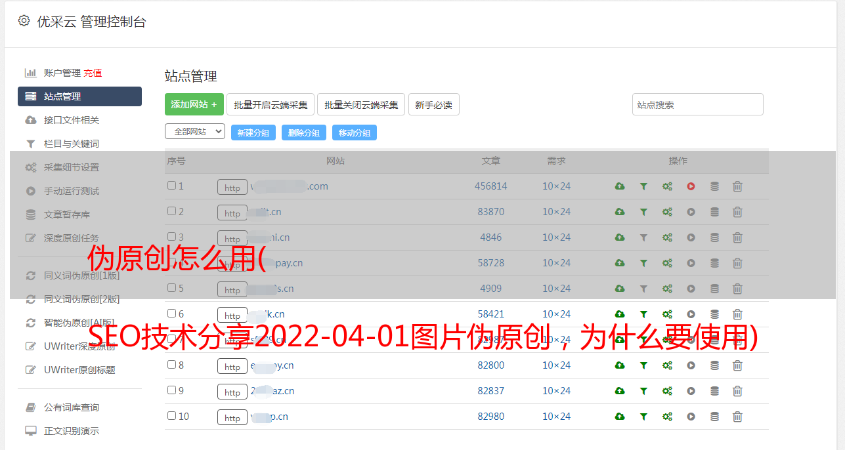Toggle the http protocol button in row 9
Screen dimensions: 845x450
tap(232, 392)
